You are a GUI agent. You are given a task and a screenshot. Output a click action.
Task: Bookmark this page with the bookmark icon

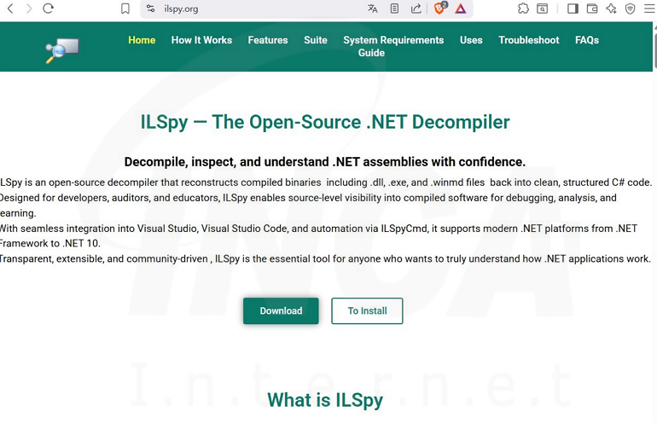click(x=125, y=9)
